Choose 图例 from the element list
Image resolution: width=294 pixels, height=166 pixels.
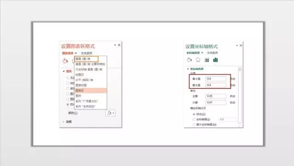tap(90, 96)
